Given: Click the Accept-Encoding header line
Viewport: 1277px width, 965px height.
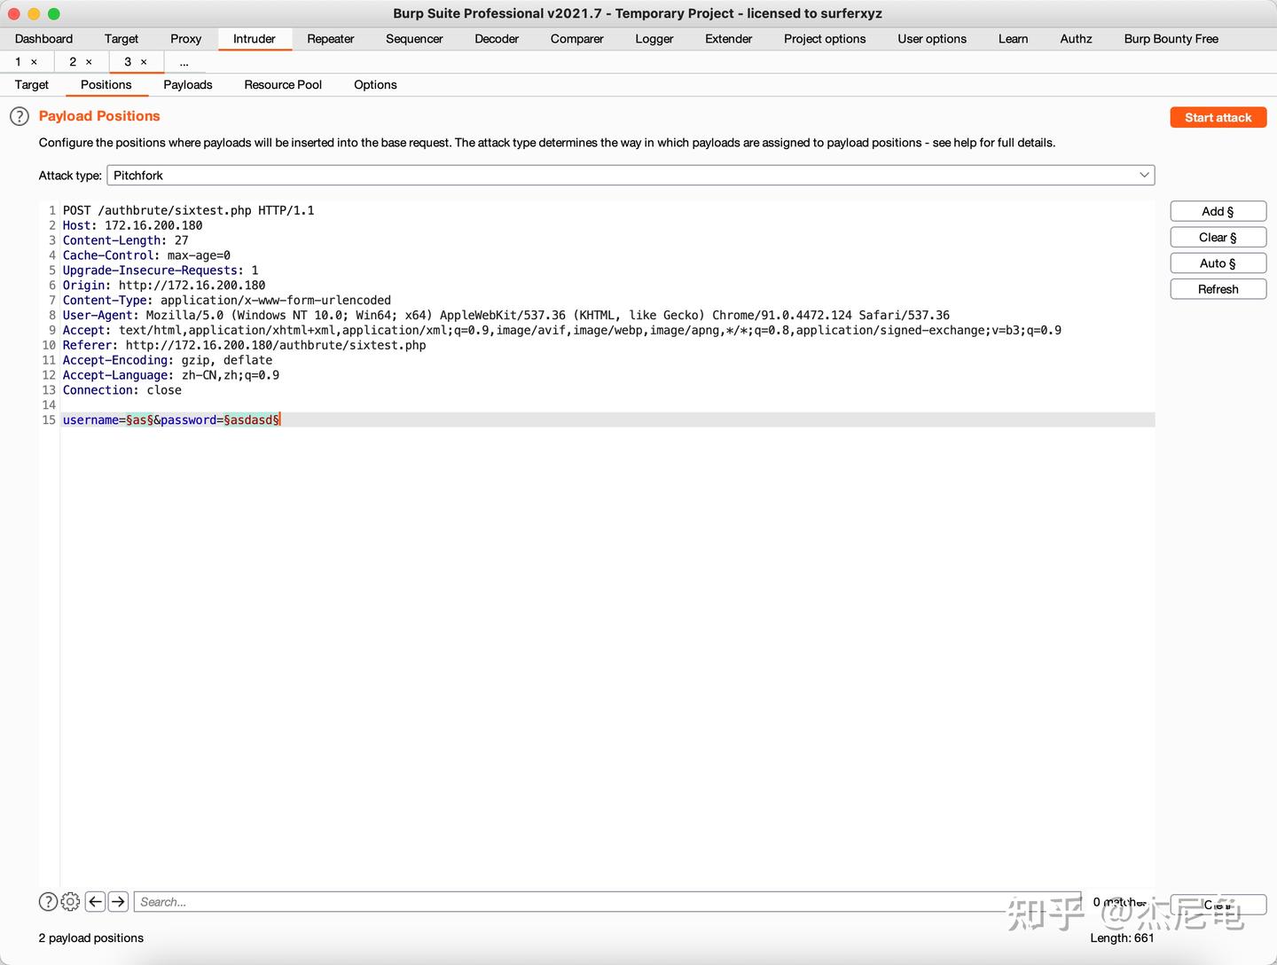Looking at the screenshot, I should (168, 360).
